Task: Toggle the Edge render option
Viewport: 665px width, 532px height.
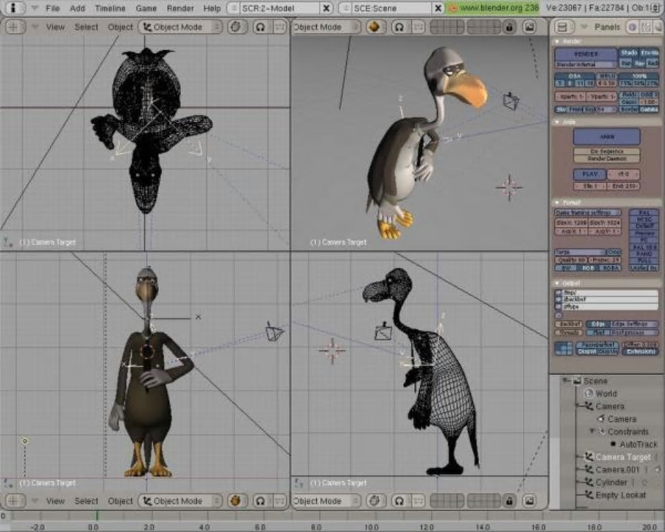Action: point(597,324)
